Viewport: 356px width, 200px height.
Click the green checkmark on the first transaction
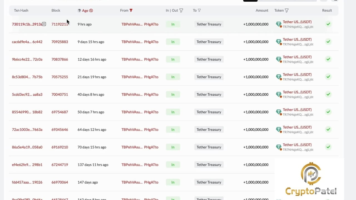click(x=328, y=24)
